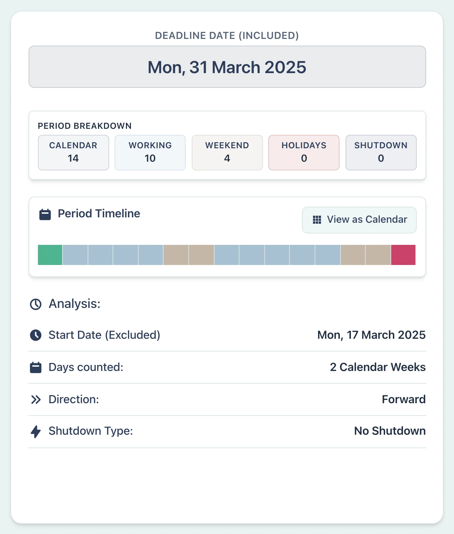Screen dimensions: 454x534
Task: Select the WORKING 10 breakdown card
Action: (x=150, y=153)
